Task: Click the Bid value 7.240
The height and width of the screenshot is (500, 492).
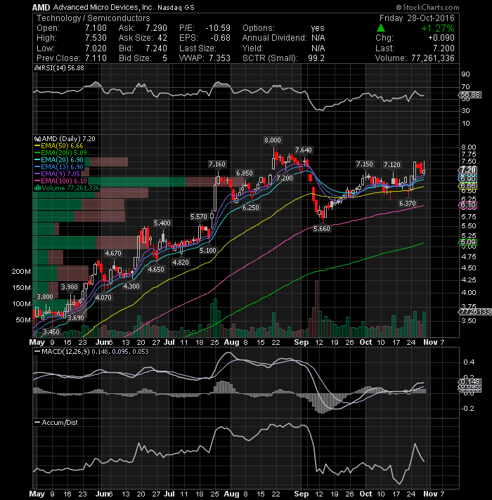Action: (x=156, y=48)
